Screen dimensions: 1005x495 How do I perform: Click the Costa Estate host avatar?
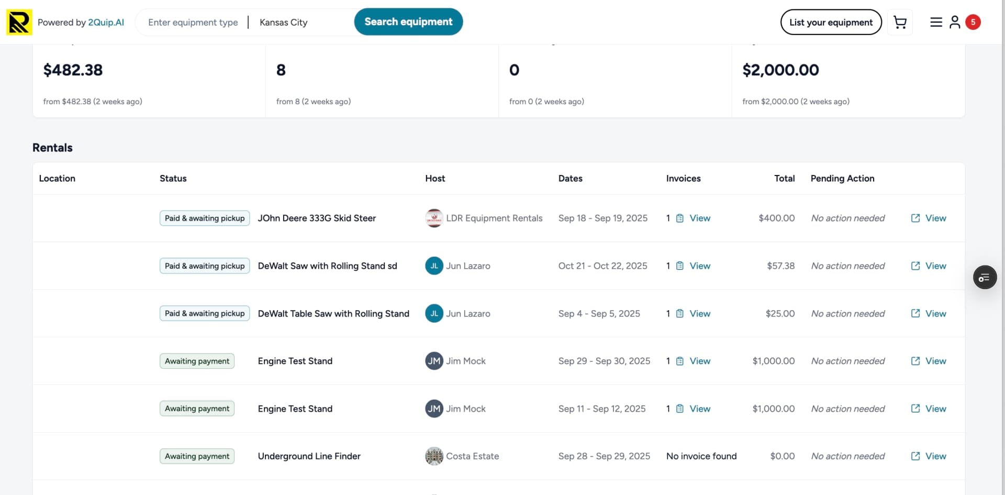coord(434,456)
